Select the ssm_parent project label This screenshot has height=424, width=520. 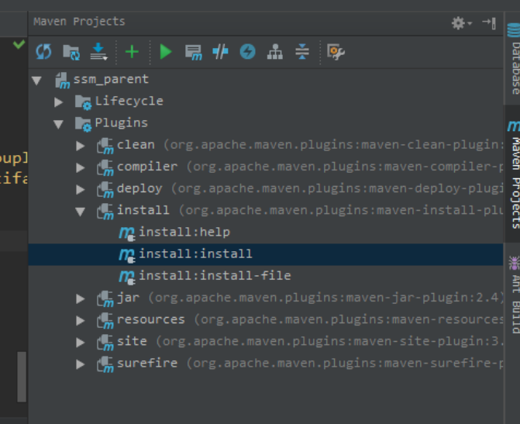pyautogui.click(x=111, y=80)
